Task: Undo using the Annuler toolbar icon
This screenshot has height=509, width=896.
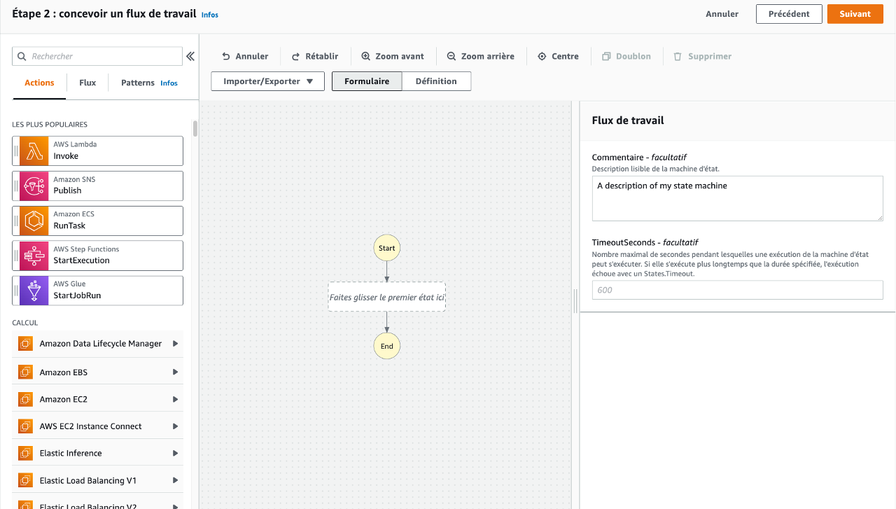Action: click(x=226, y=56)
